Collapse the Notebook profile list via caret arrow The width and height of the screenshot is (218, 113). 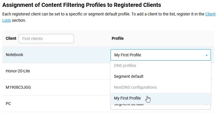207,55
